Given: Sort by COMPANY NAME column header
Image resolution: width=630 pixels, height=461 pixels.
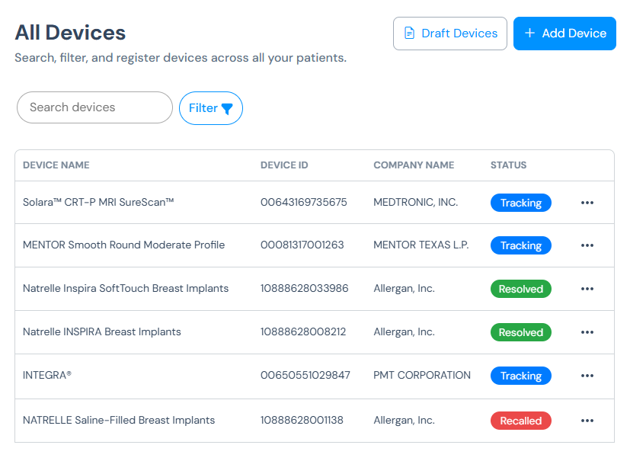Looking at the screenshot, I should 414,165.
